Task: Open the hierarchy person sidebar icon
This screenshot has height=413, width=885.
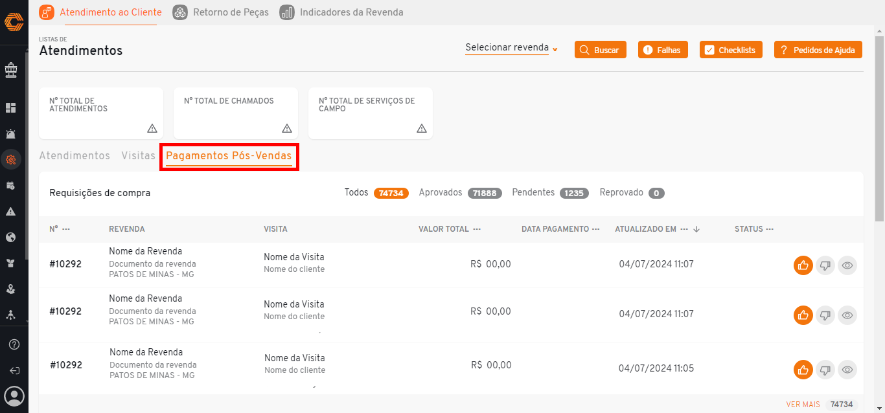Action: tap(10, 315)
